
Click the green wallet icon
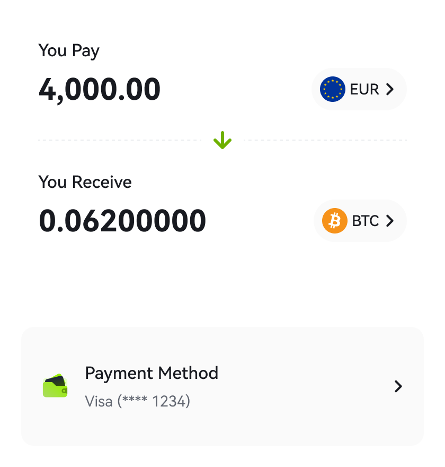tap(55, 386)
